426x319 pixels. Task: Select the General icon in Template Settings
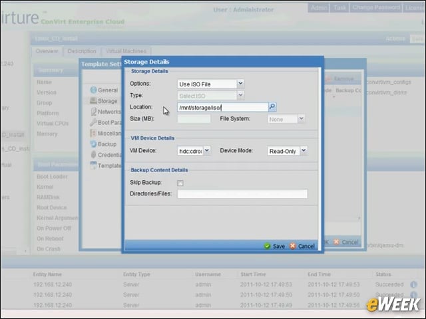pyautogui.click(x=93, y=90)
